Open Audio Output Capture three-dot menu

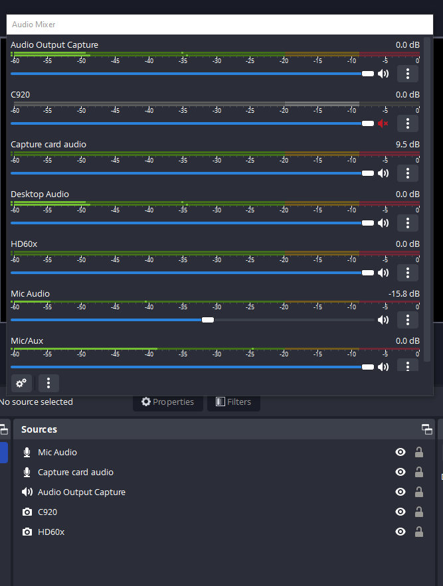coord(408,74)
